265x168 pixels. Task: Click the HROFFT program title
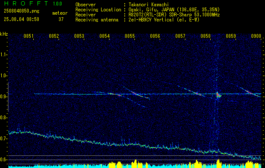point(26,3)
